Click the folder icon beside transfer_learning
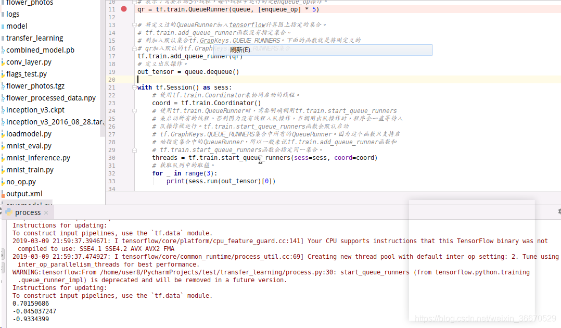The height and width of the screenshot is (328, 561). coord(4,37)
